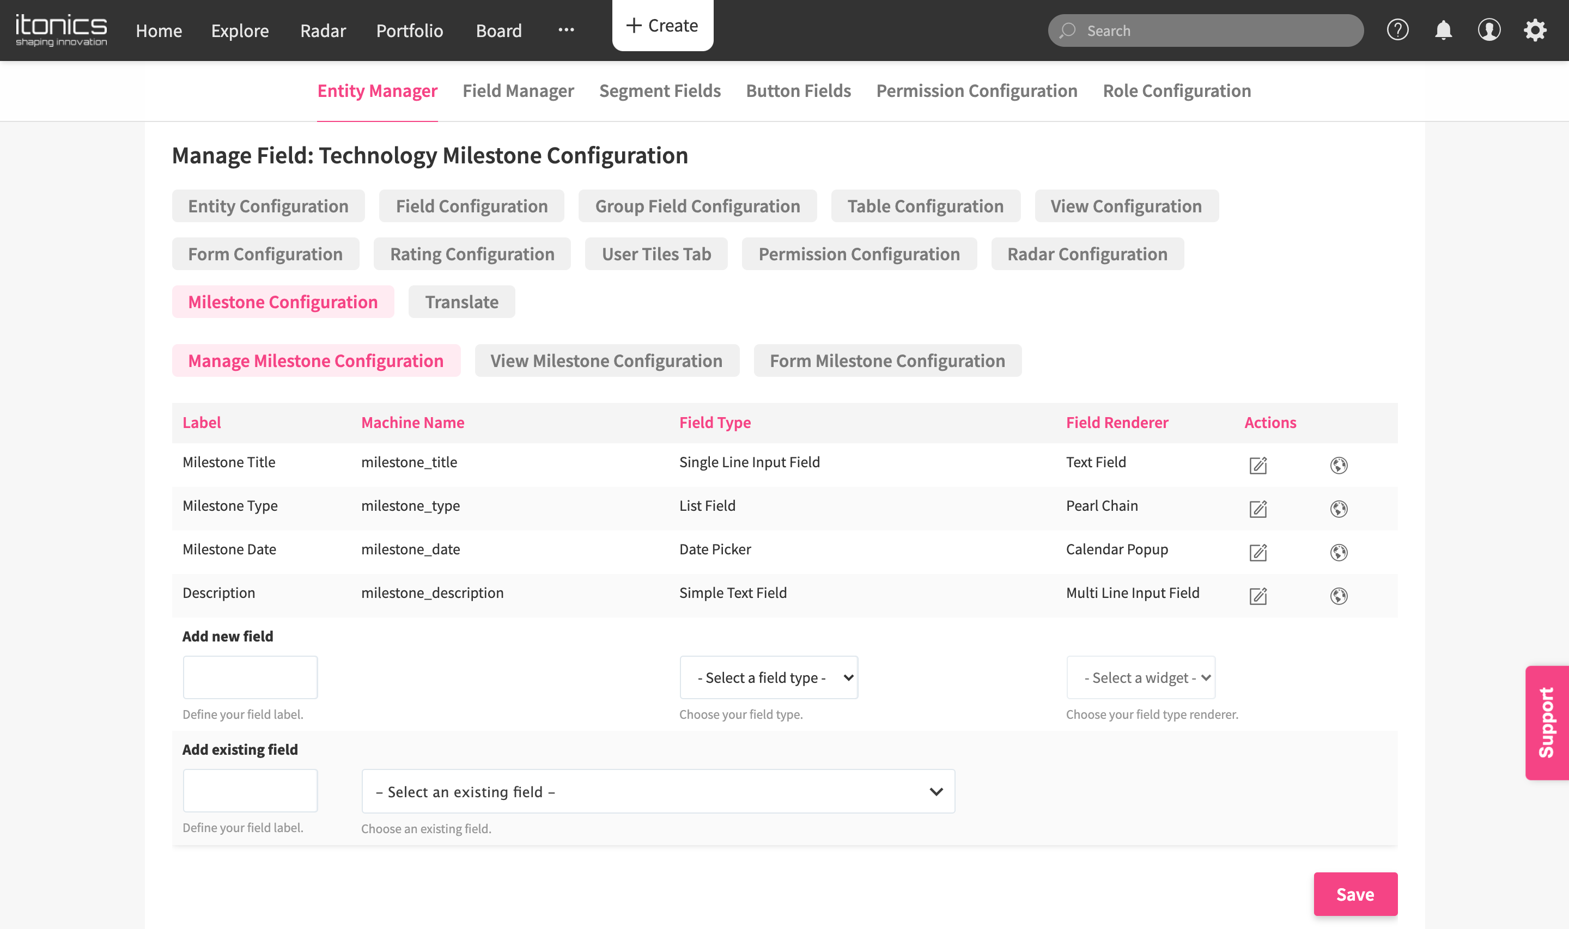Click edit icon for Milestone Title row
The image size is (1569, 929).
1258,465
